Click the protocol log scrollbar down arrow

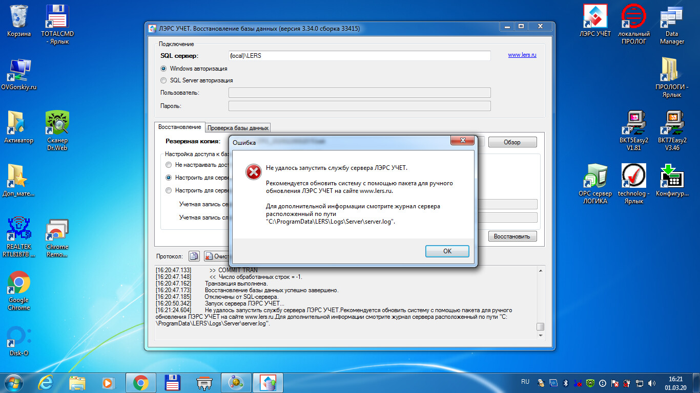(x=540, y=335)
